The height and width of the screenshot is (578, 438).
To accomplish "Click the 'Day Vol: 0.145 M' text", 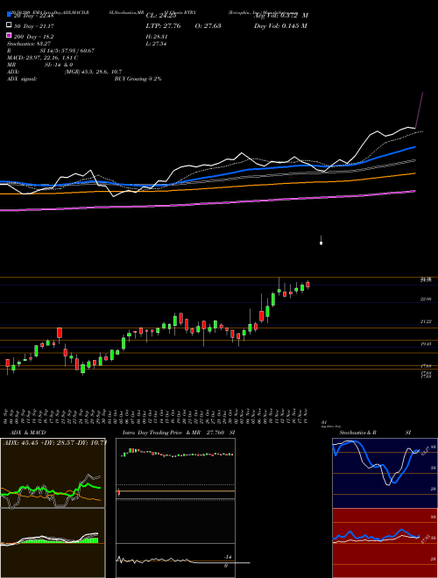I will pos(280,25).
